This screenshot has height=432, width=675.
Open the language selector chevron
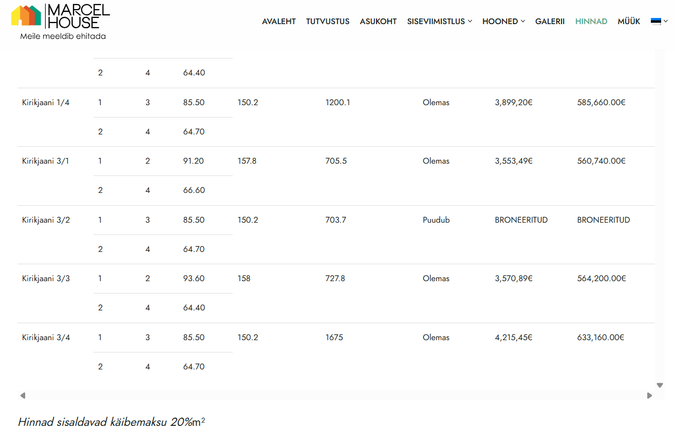[x=666, y=22]
